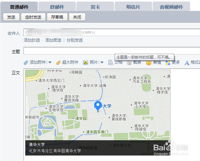Click the 更多 text label
The width and height of the screenshot is (200, 161).
pyautogui.click(x=176, y=62)
